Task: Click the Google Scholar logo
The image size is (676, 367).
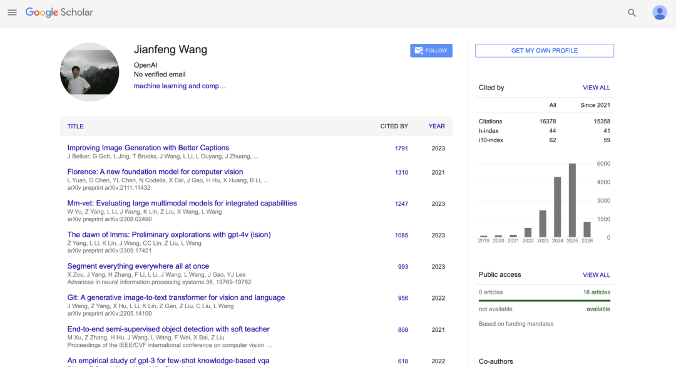Action: (x=59, y=12)
